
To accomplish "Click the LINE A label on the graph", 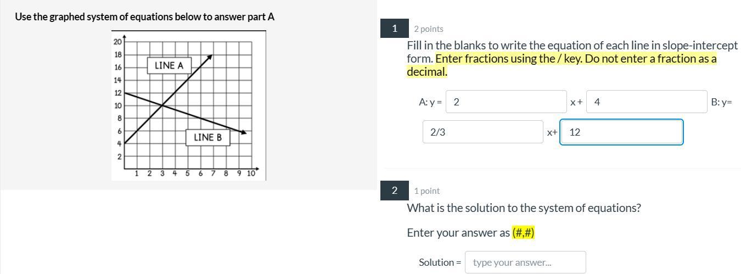I will 169,65.
